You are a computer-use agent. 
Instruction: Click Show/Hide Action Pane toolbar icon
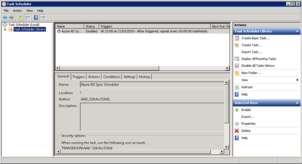coord(43,18)
